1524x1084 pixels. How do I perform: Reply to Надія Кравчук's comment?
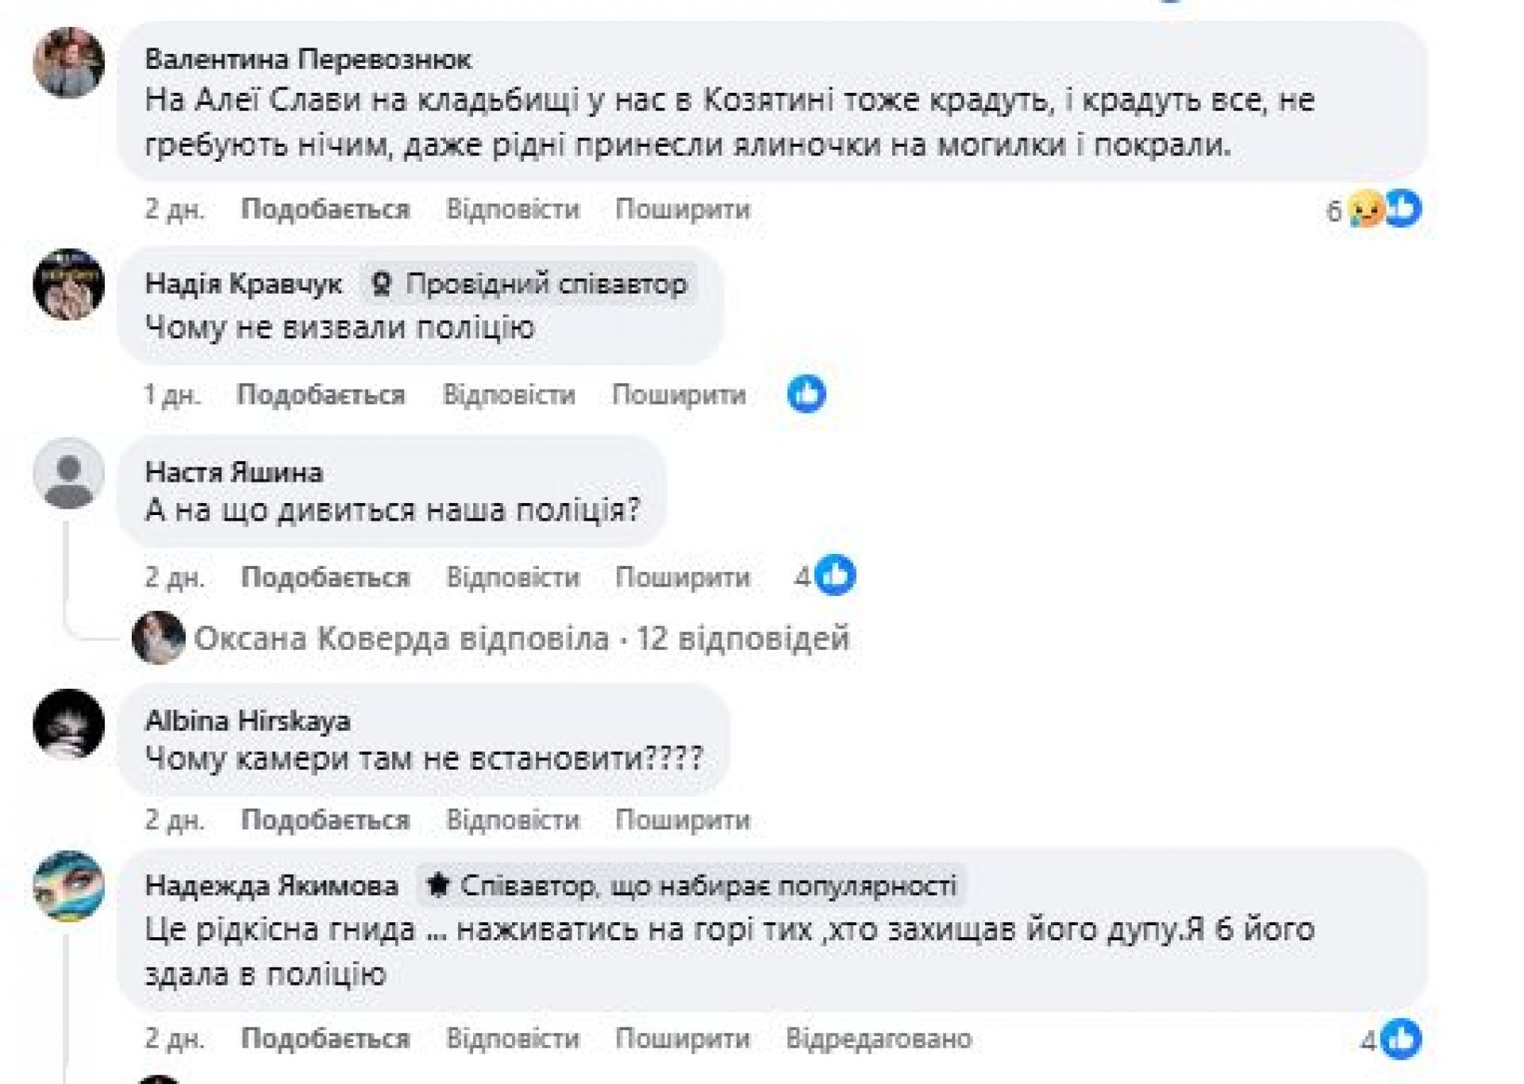pyautogui.click(x=509, y=394)
